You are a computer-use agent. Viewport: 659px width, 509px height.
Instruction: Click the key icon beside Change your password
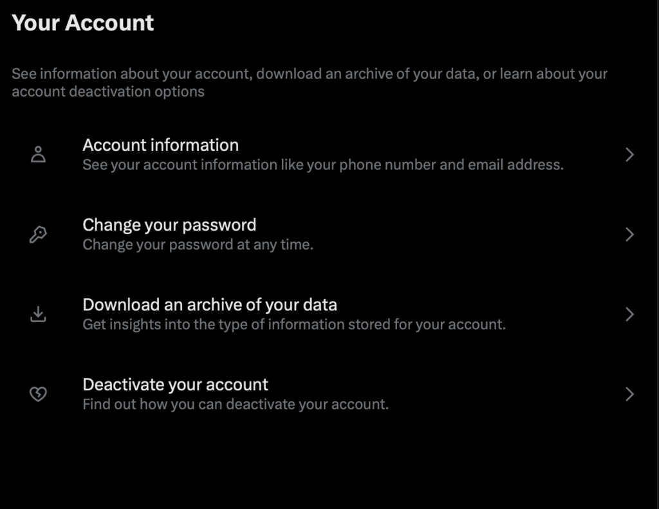point(39,235)
